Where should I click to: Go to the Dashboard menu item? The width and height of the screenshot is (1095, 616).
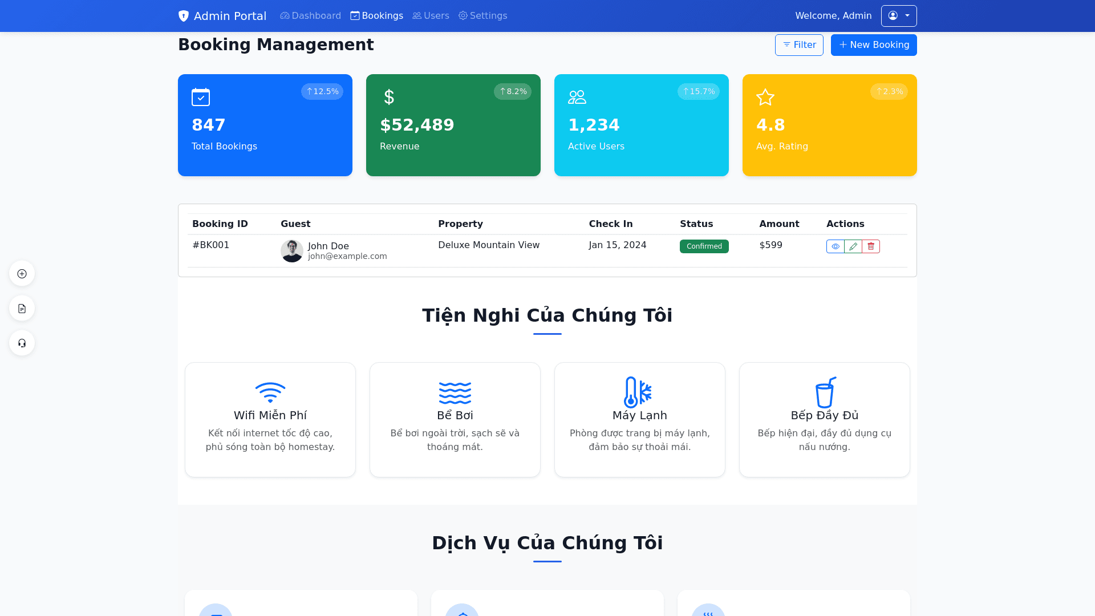pos(311,16)
